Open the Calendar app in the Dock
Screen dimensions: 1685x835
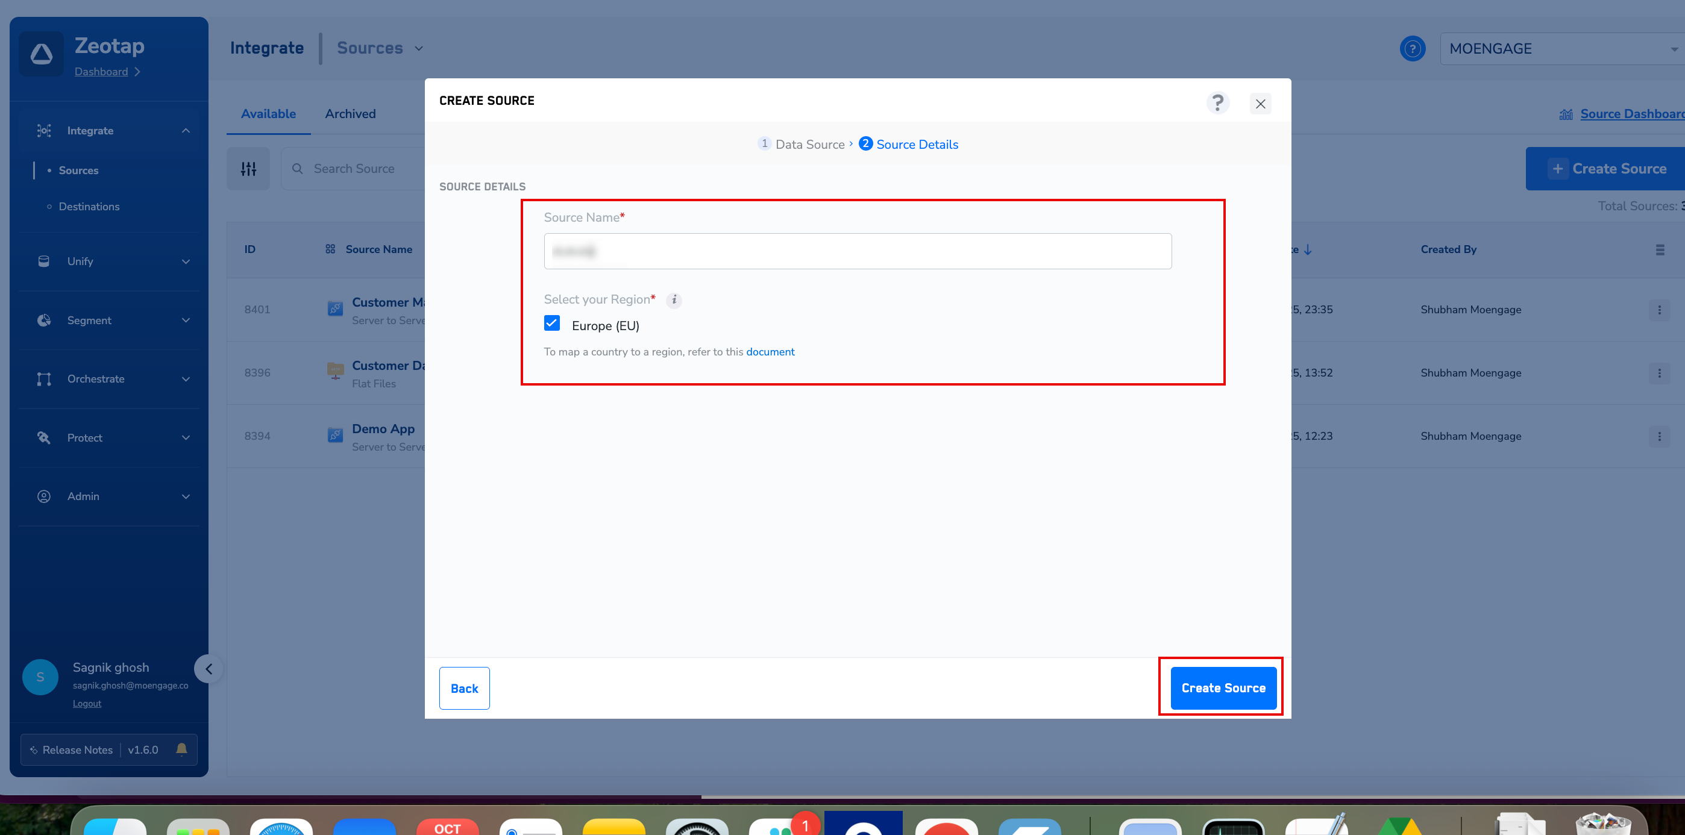447,826
